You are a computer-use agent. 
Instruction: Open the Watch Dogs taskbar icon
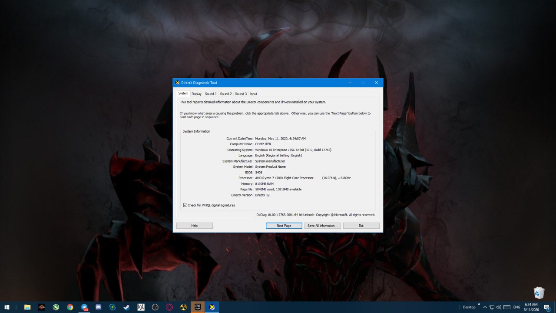click(141, 307)
